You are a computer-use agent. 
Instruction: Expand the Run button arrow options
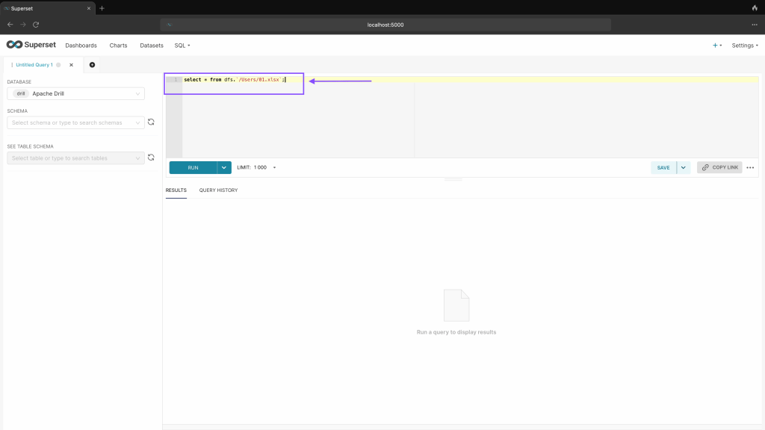(224, 168)
